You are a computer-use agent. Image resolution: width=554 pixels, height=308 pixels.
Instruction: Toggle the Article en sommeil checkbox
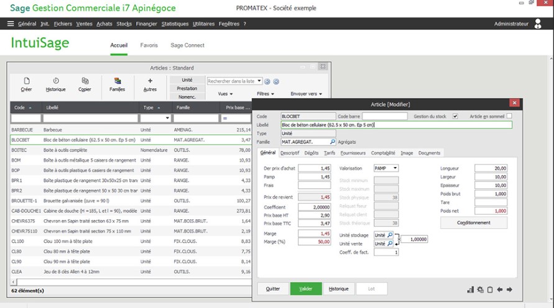tap(509, 116)
